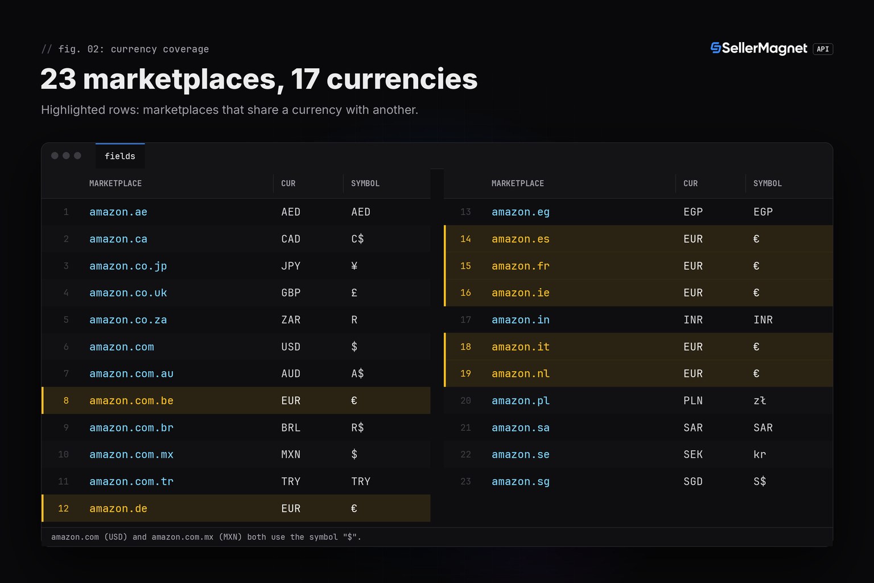
Task: Open the amazon.ae marketplace link
Action: [118, 212]
